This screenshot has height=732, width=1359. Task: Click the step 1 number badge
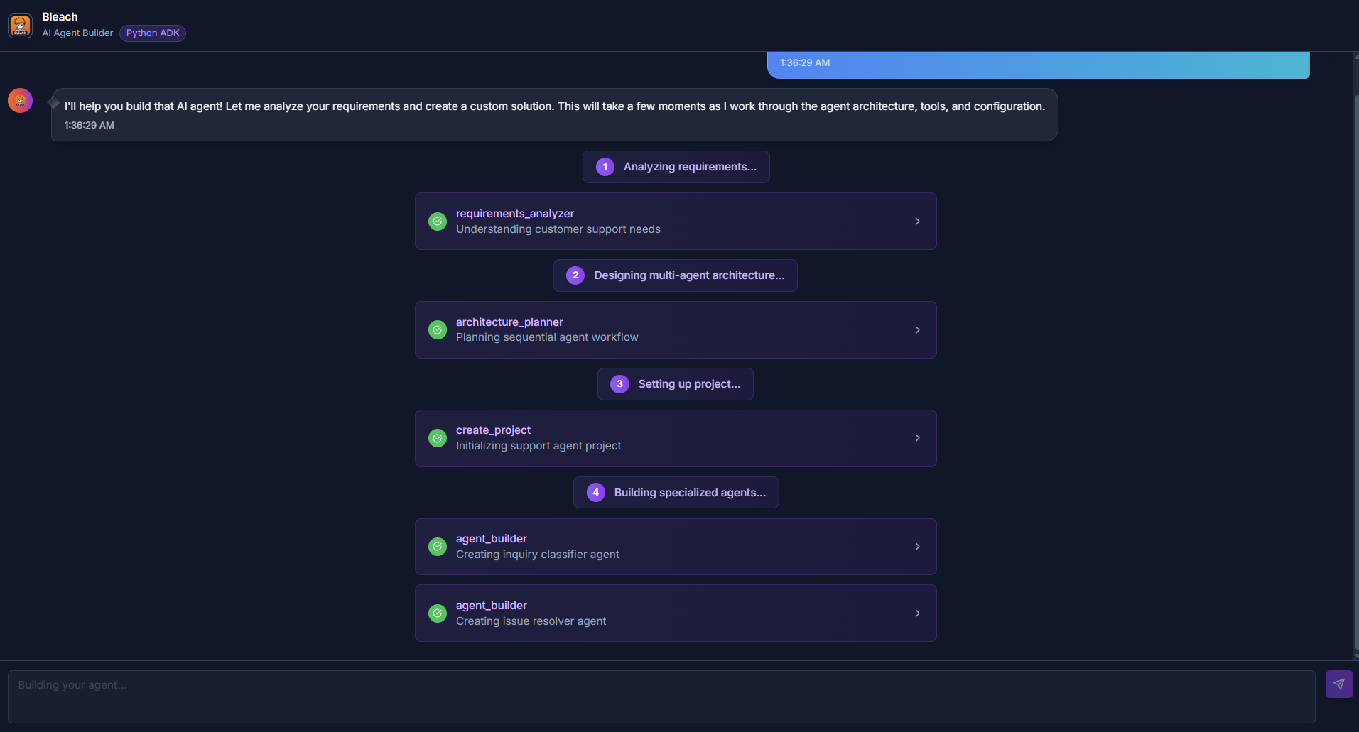pos(605,167)
